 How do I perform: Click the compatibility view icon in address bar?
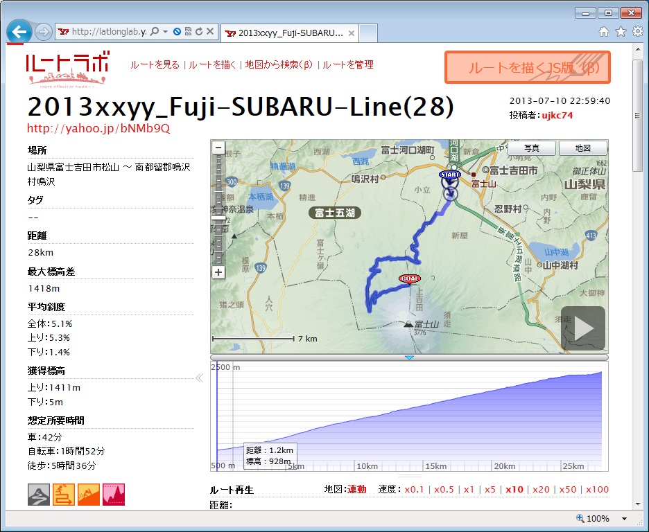189,31
